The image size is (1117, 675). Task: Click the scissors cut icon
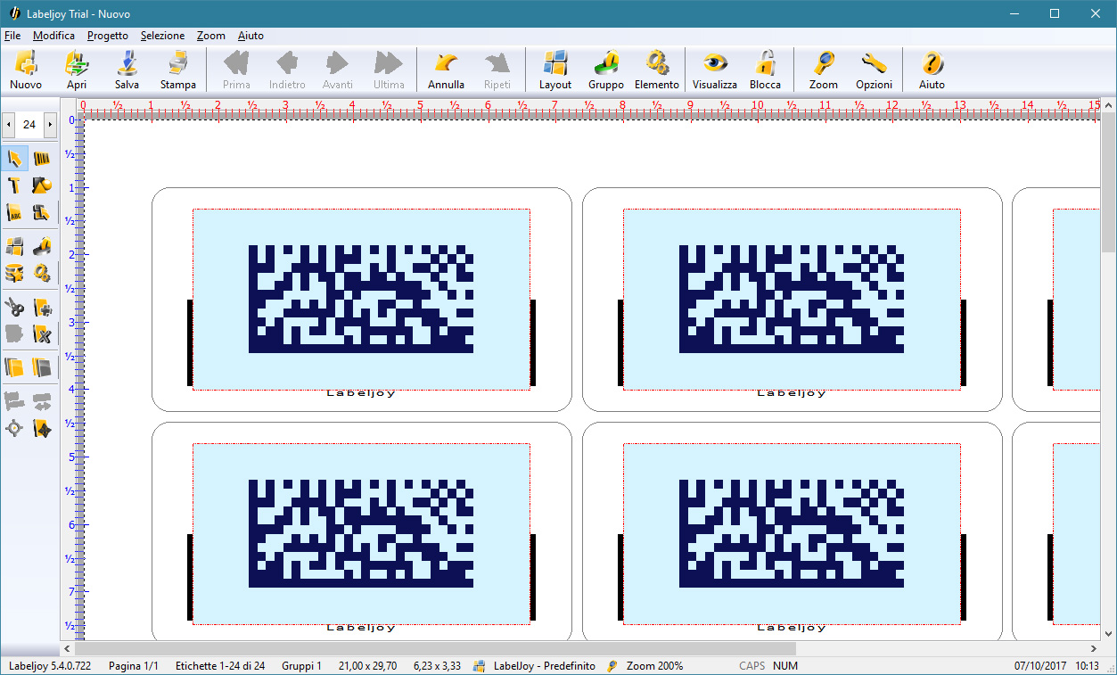tap(15, 309)
